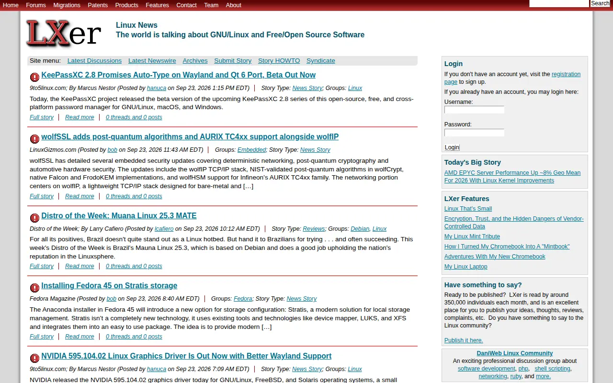Click the LXer logo
The width and height of the screenshot is (613, 383).
click(x=63, y=34)
